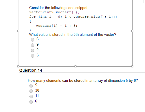Click the text 'Consider the following code snippet:'

click(59, 8)
